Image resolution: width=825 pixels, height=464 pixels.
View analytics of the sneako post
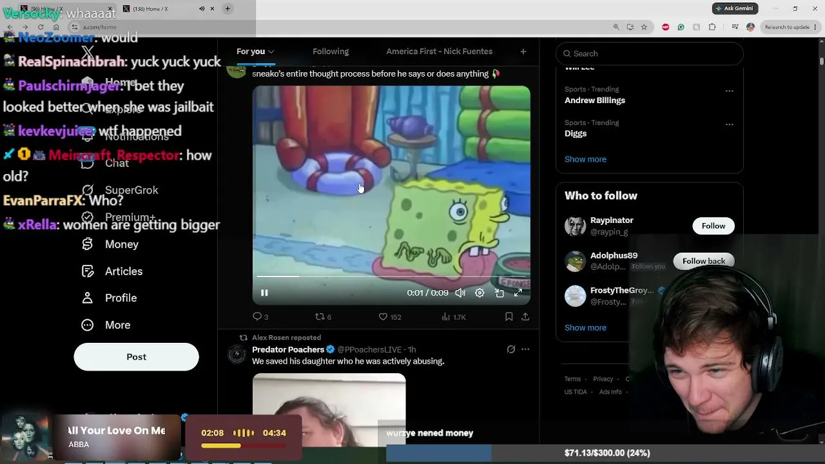(x=454, y=316)
